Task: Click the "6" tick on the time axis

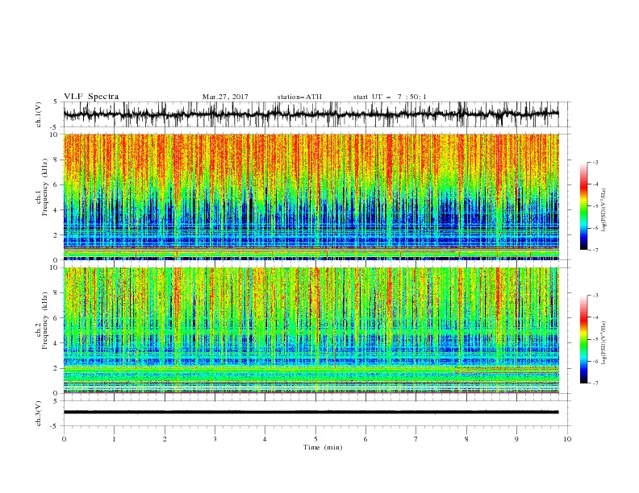Action: click(365, 439)
